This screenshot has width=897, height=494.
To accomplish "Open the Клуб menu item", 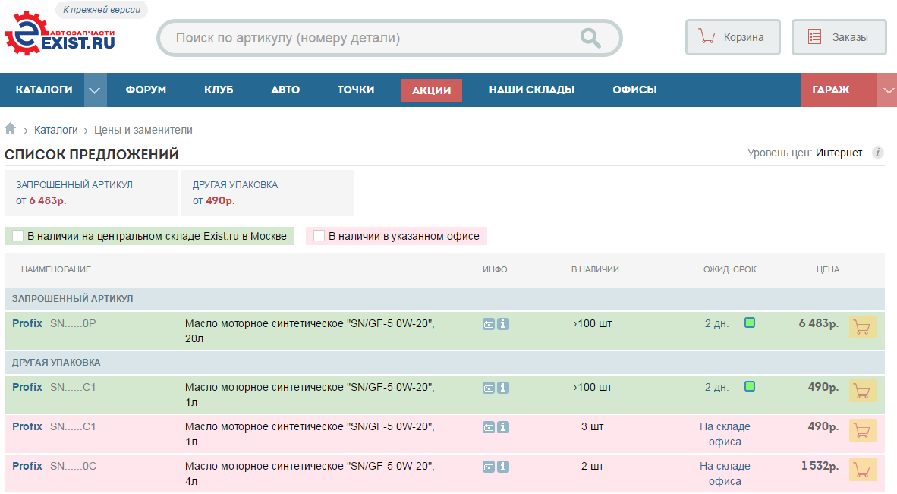I will tap(219, 90).
